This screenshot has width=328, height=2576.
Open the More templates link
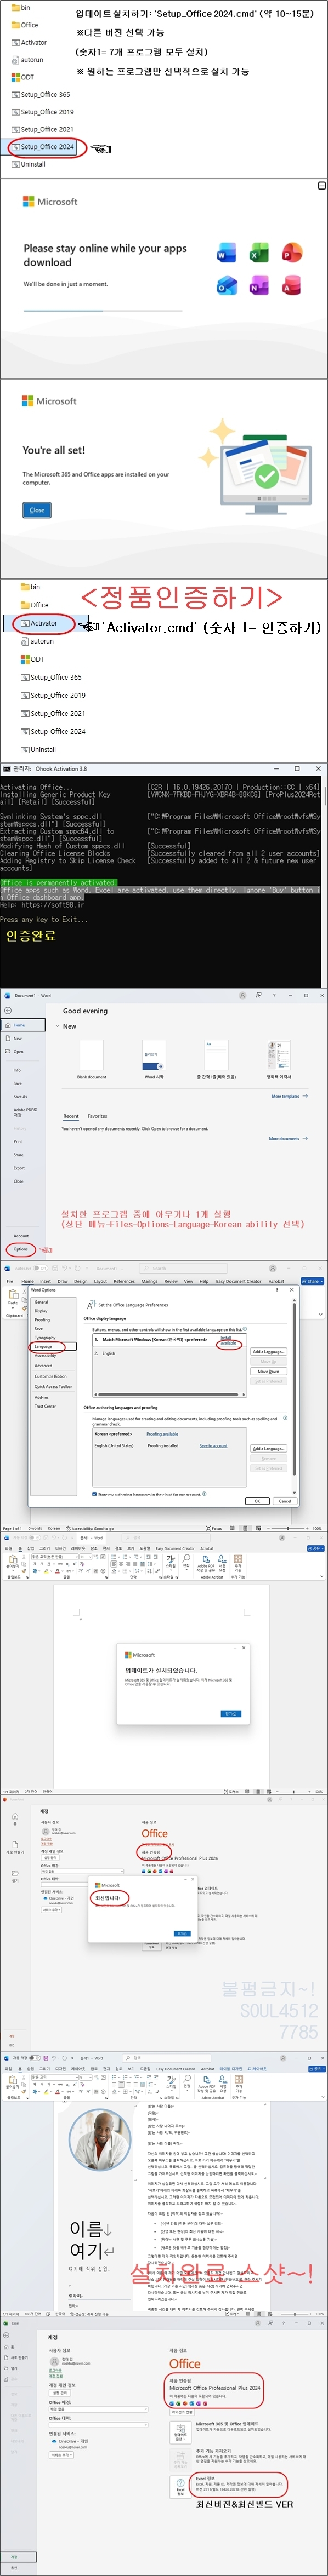click(289, 1096)
